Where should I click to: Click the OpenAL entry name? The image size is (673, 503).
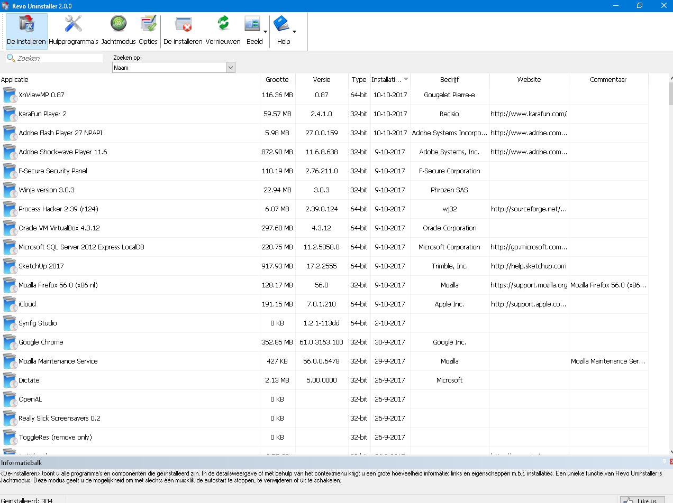click(30, 399)
